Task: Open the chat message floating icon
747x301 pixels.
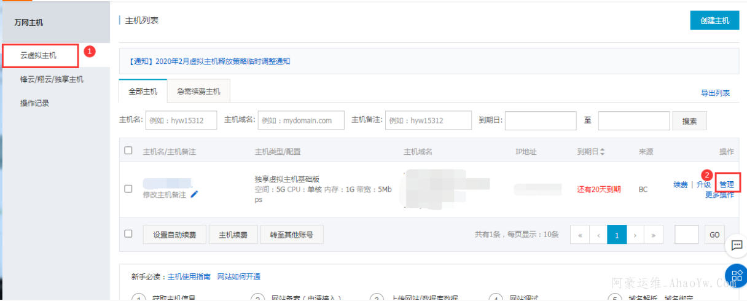Action: [x=735, y=246]
